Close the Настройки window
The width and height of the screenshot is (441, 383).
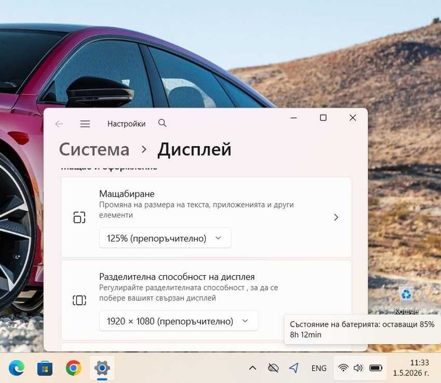(x=353, y=118)
